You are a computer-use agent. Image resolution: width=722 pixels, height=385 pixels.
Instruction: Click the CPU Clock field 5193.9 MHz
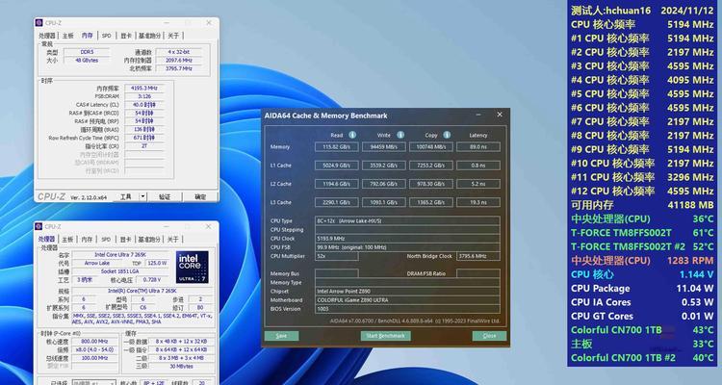point(407,239)
